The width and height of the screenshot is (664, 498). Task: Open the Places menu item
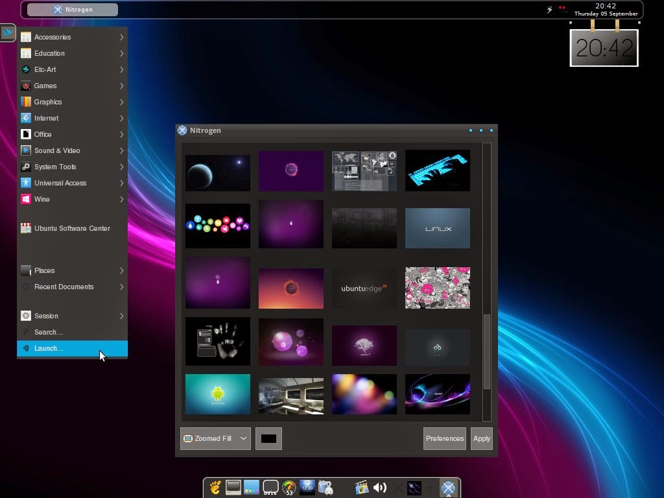[x=72, y=270]
